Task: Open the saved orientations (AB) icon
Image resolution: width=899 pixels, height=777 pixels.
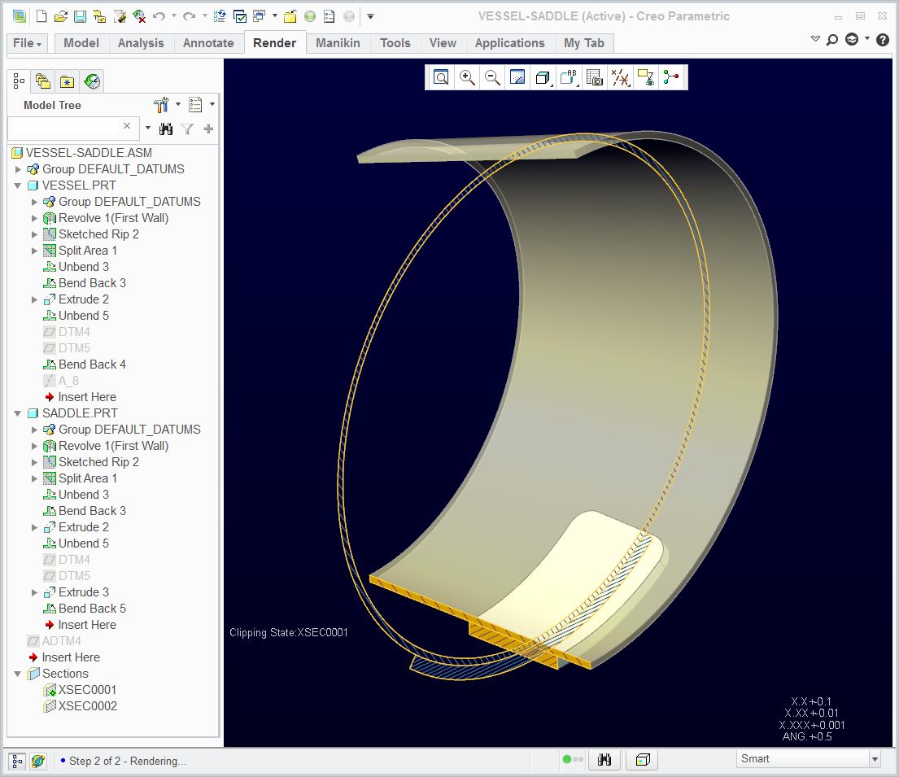Action: click(x=569, y=77)
